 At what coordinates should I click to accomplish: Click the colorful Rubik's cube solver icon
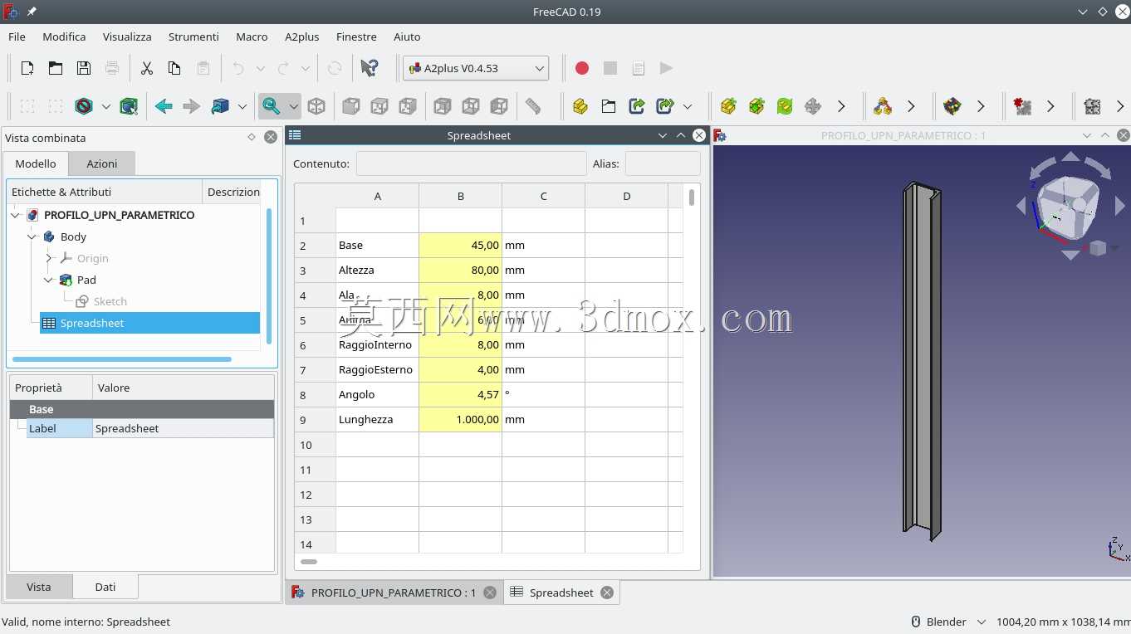point(952,106)
